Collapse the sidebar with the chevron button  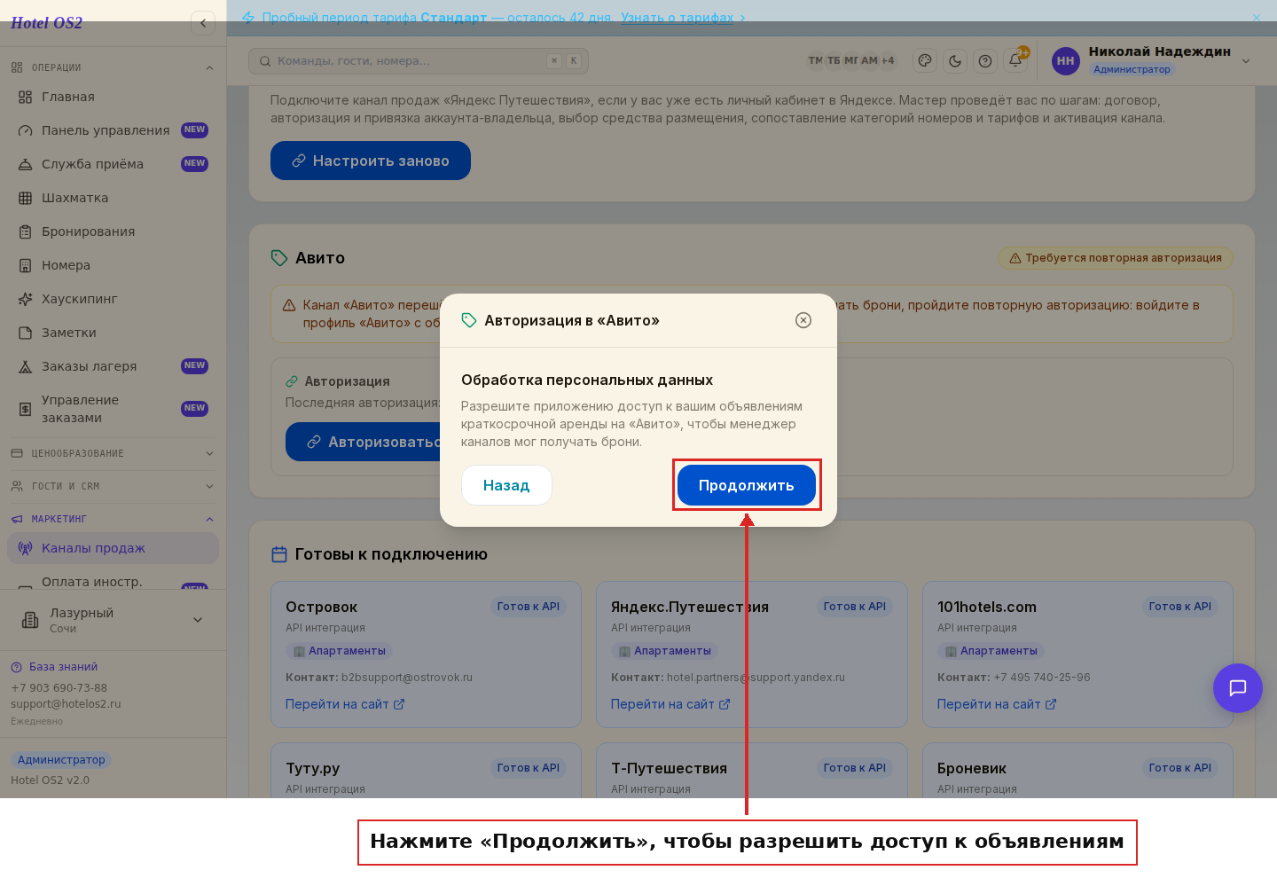point(203,23)
